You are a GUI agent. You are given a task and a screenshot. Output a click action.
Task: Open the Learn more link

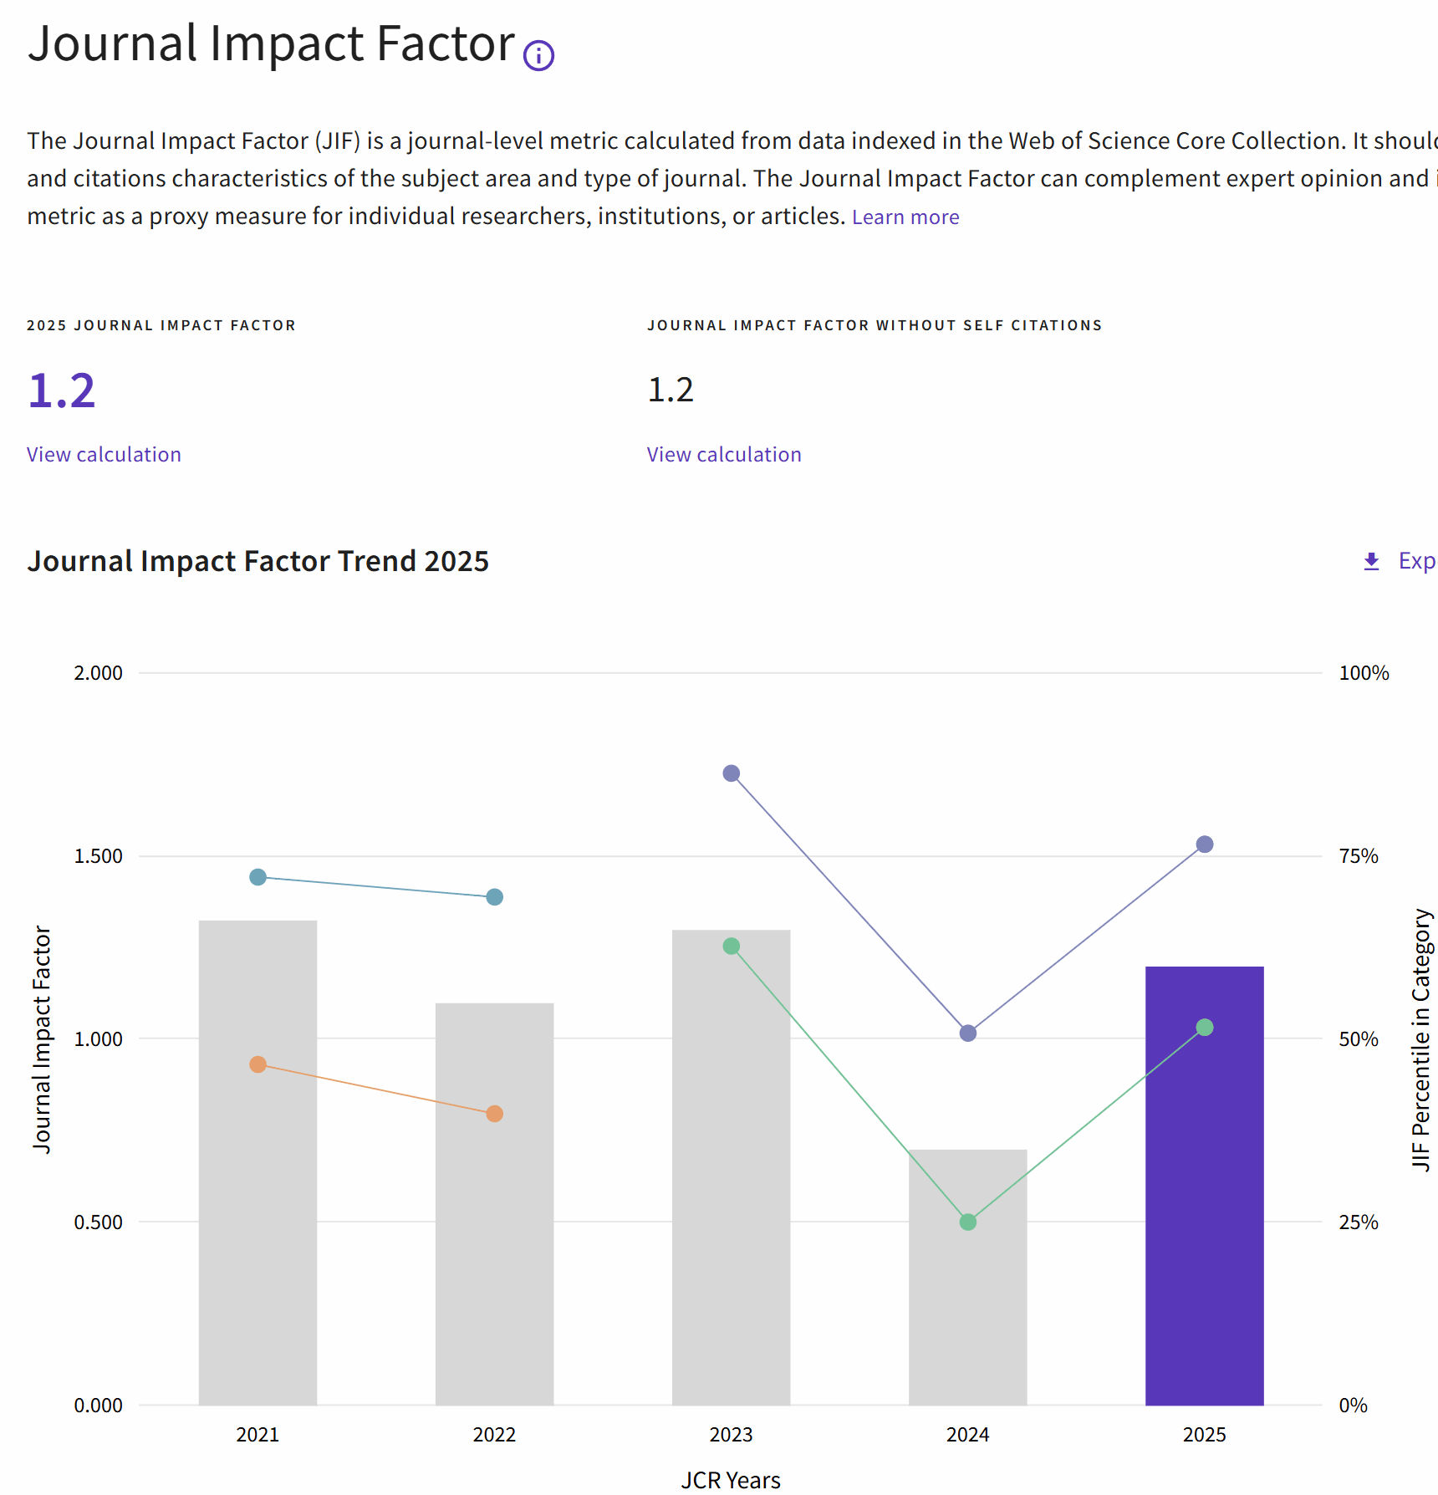[x=905, y=217]
